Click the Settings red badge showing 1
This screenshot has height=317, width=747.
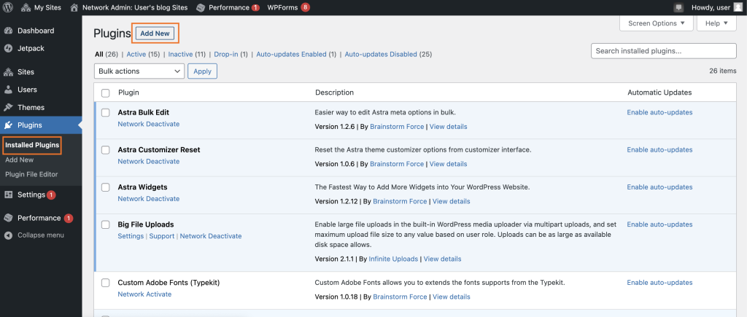tap(51, 195)
